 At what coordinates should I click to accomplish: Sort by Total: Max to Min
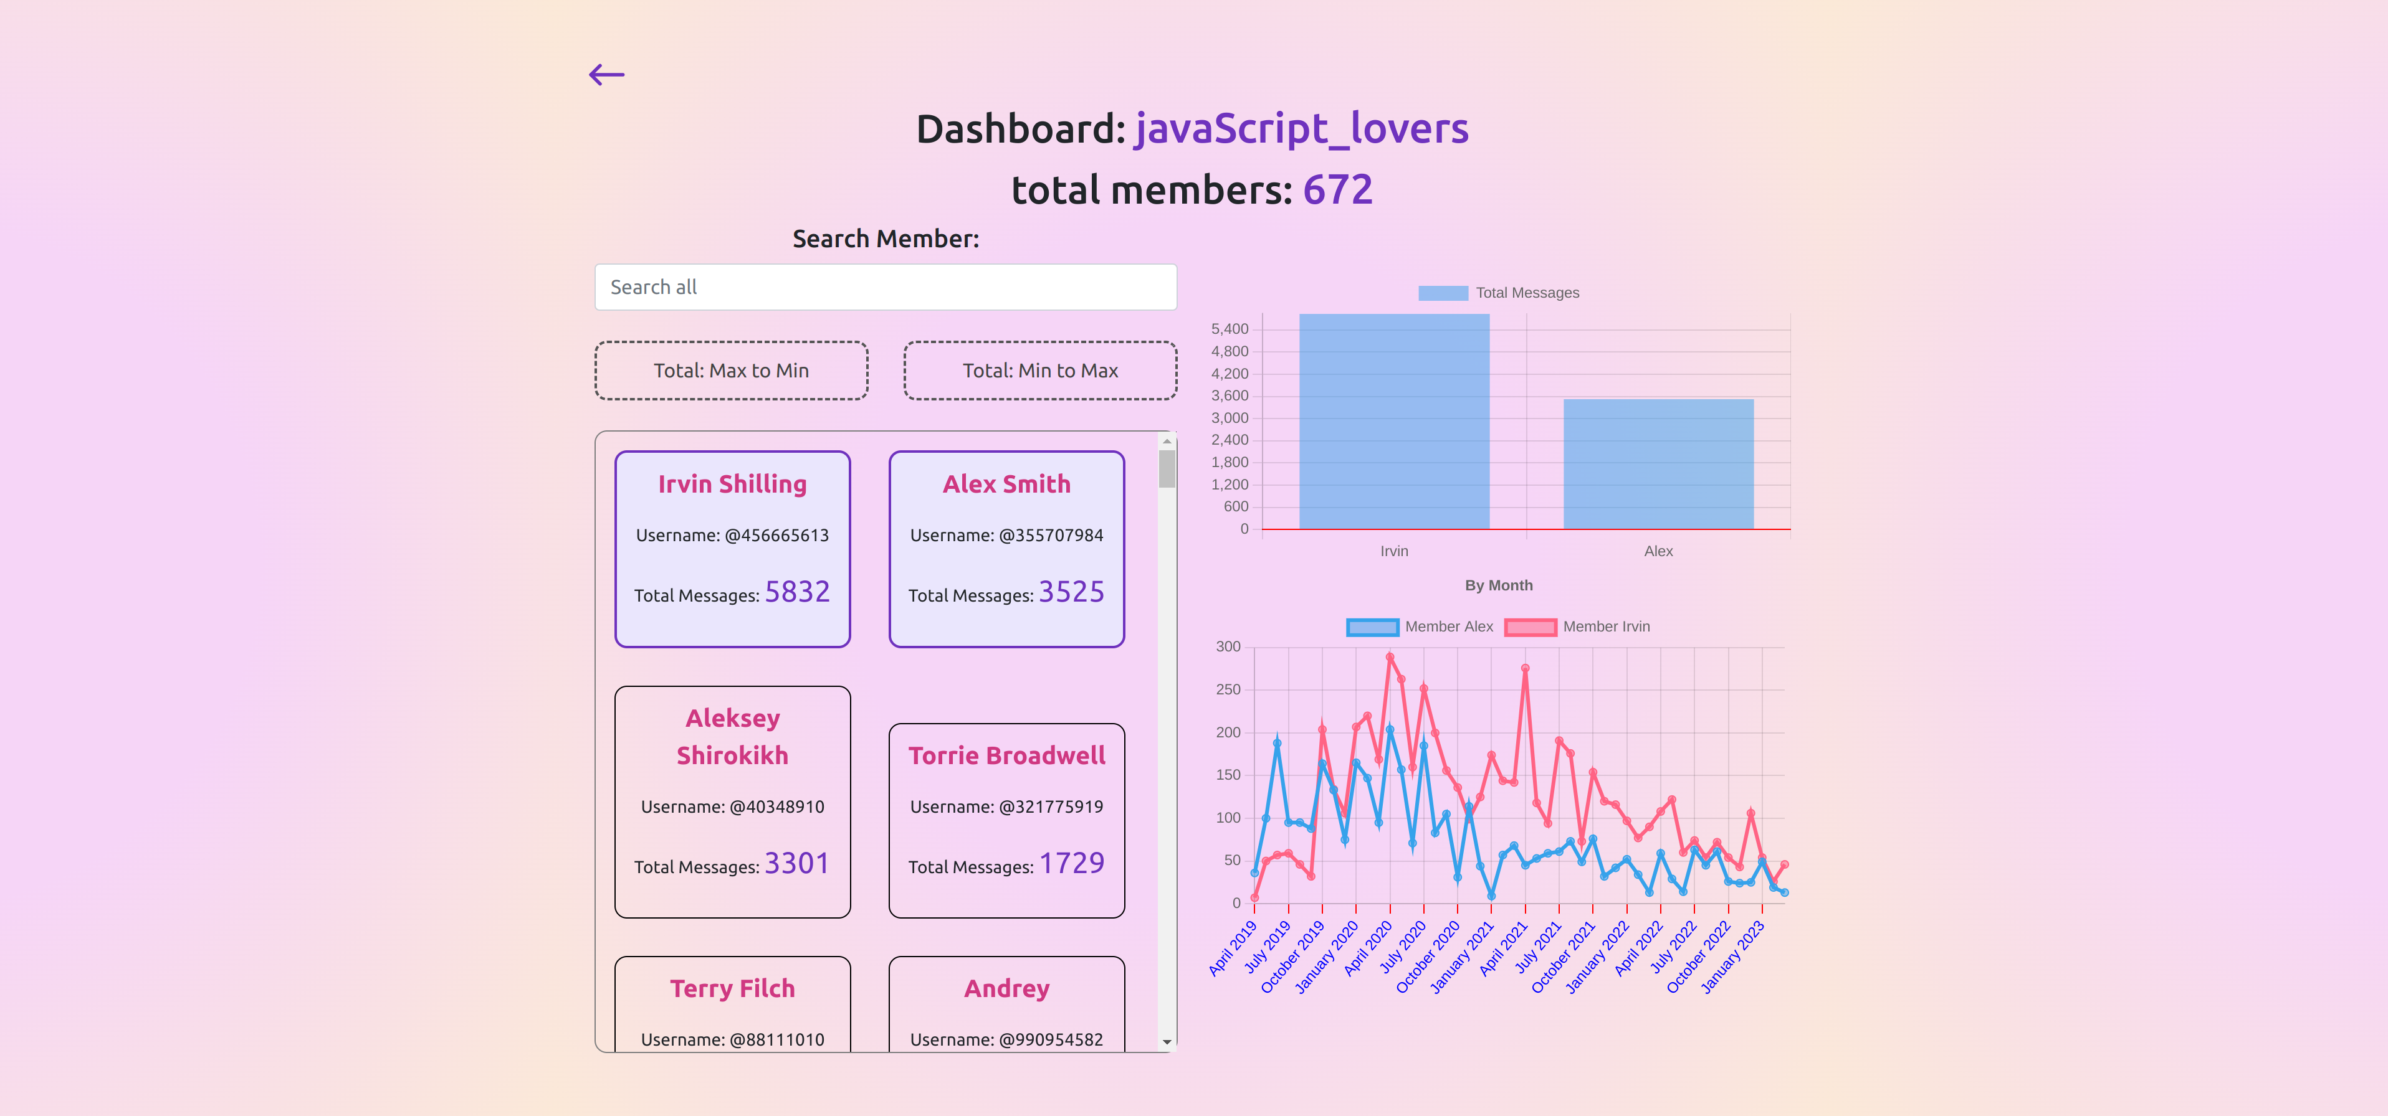(730, 371)
